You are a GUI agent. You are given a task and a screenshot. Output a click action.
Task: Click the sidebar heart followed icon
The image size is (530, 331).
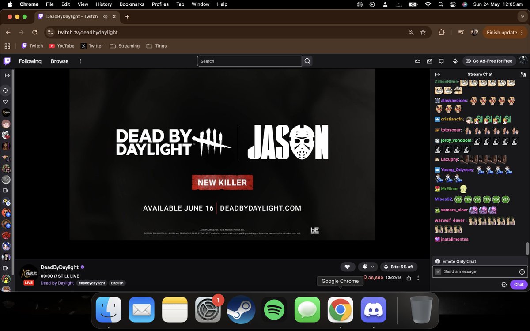(6, 102)
